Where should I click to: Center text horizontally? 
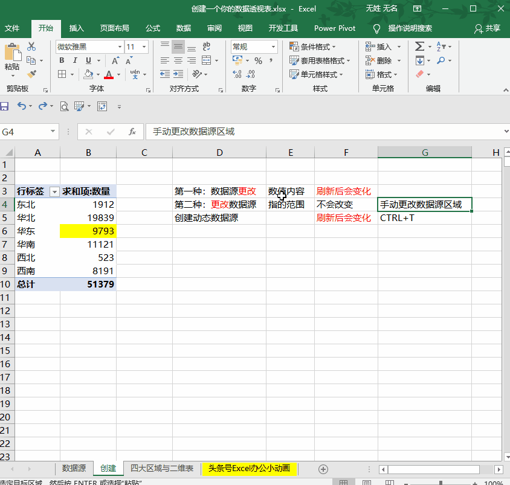178,60
